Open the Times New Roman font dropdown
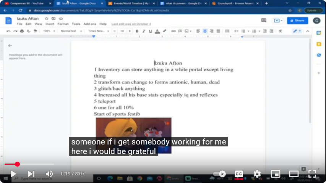Viewport: 326px width, 183px height. coord(98,31)
